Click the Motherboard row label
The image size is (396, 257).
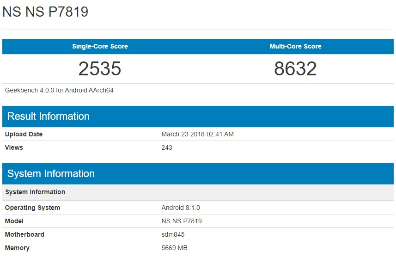(24, 234)
